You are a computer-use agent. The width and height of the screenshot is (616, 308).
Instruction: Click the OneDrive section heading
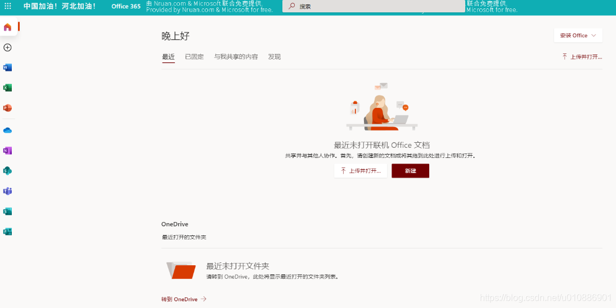pyautogui.click(x=175, y=224)
